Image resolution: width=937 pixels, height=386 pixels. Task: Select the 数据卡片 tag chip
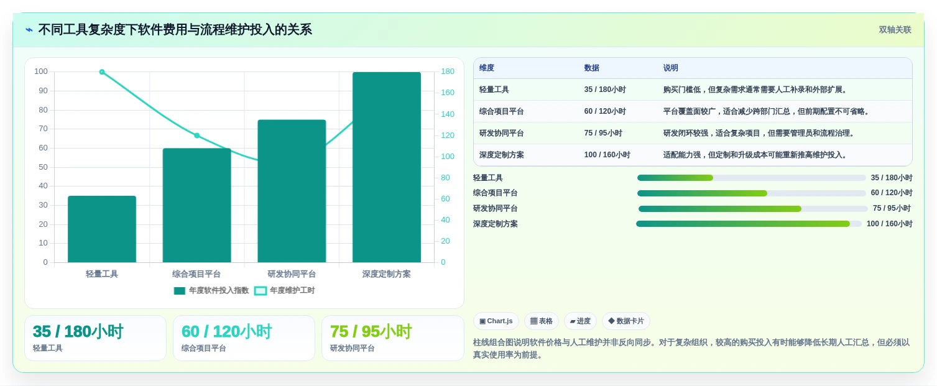point(626,321)
